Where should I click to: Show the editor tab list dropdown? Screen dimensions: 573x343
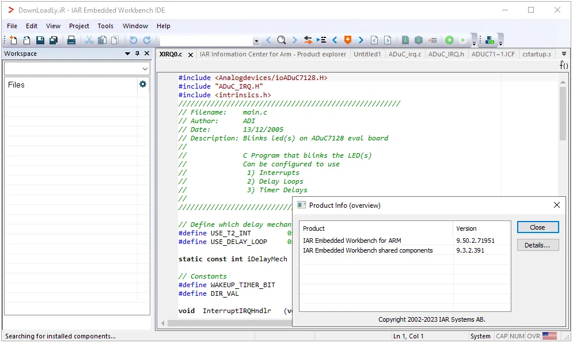tap(564, 54)
